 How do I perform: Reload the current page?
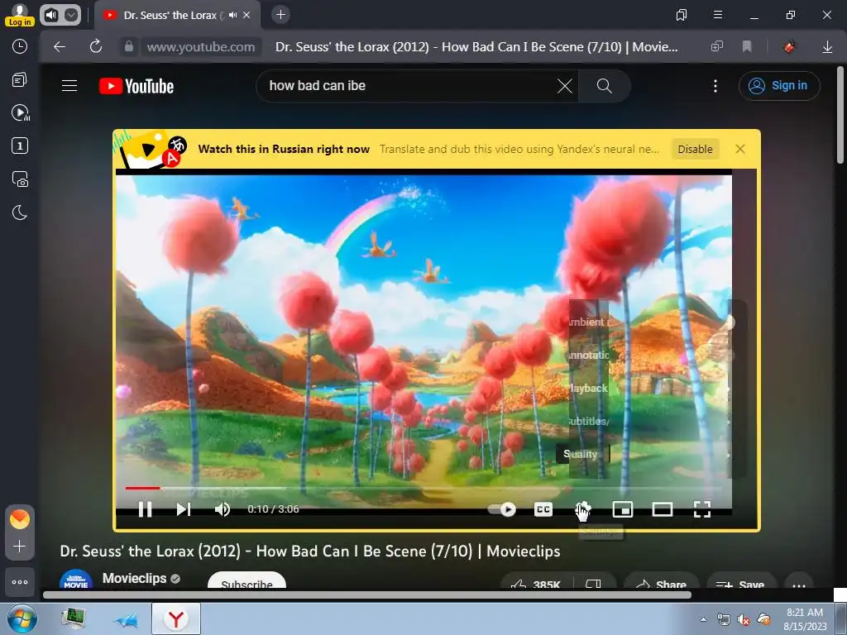96,47
